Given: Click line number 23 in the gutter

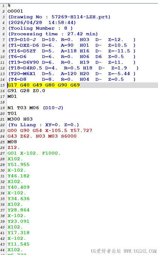Looking at the screenshot, I should point(3,131).
